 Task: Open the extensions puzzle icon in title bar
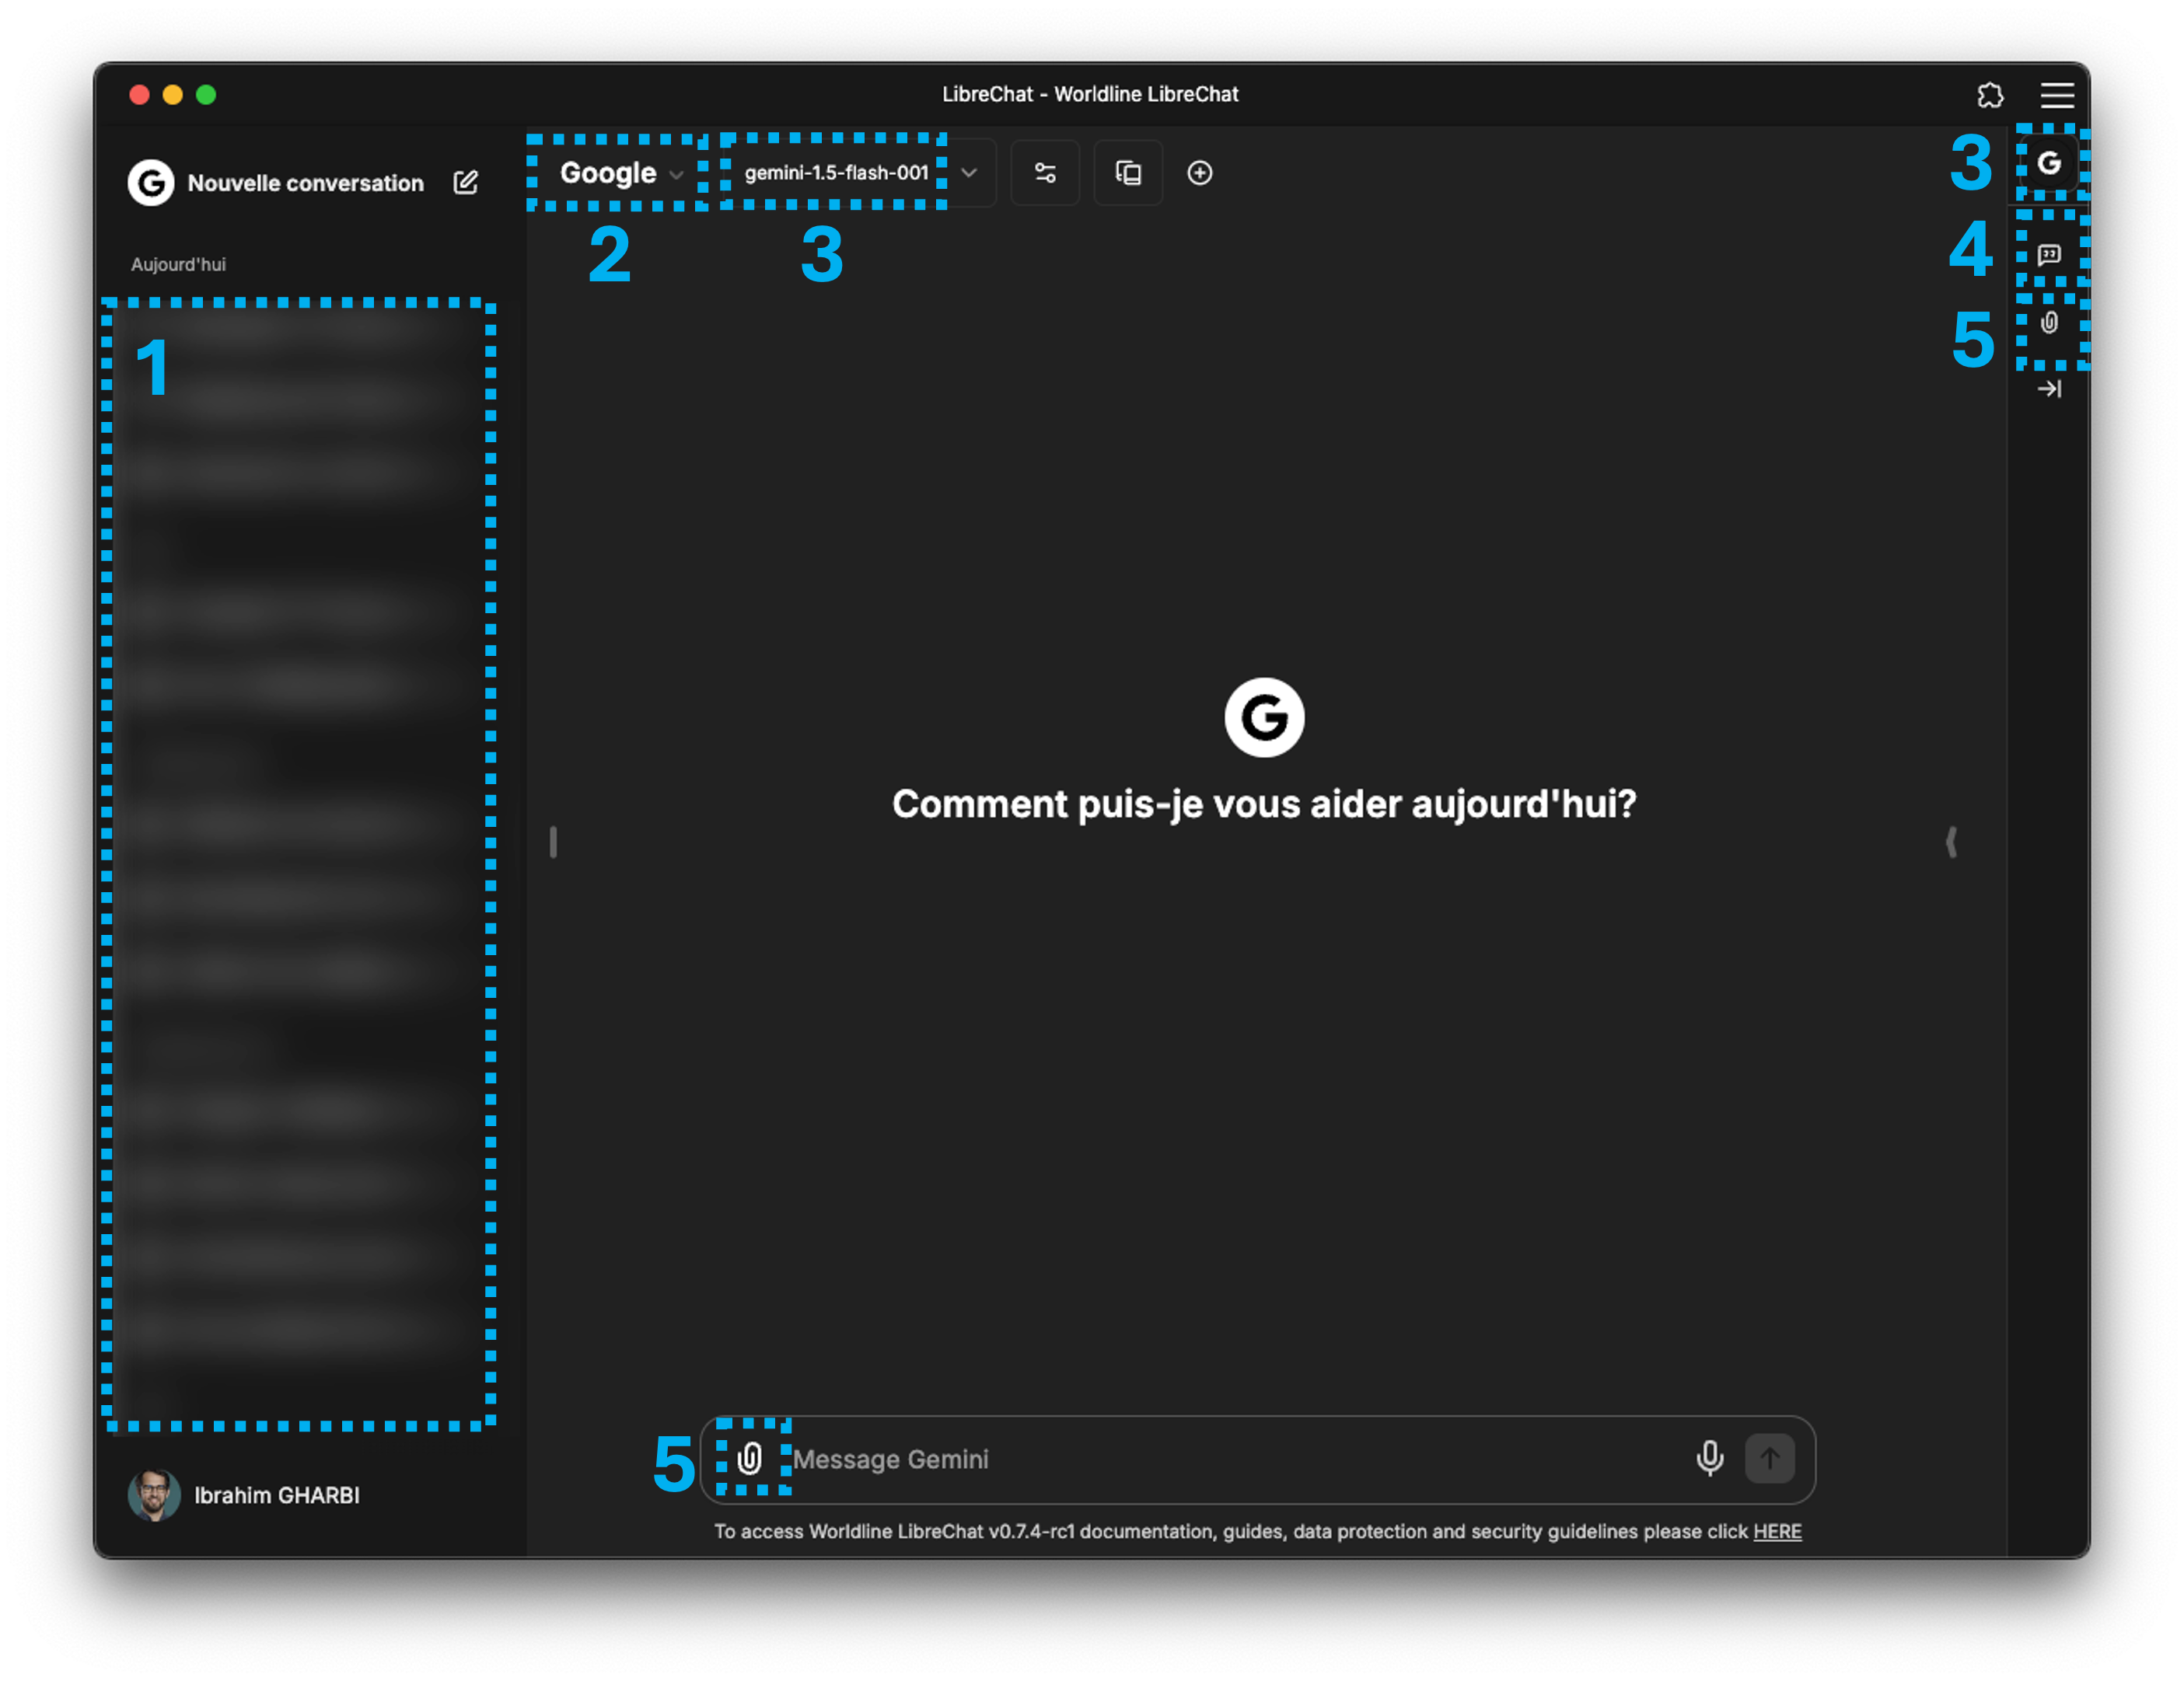click(1990, 95)
